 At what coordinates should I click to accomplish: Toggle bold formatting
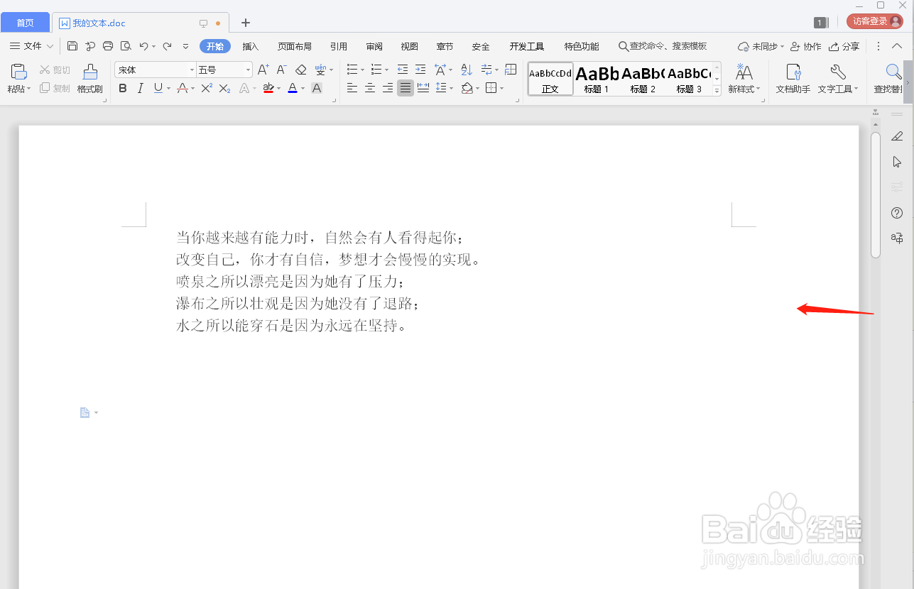click(x=122, y=88)
